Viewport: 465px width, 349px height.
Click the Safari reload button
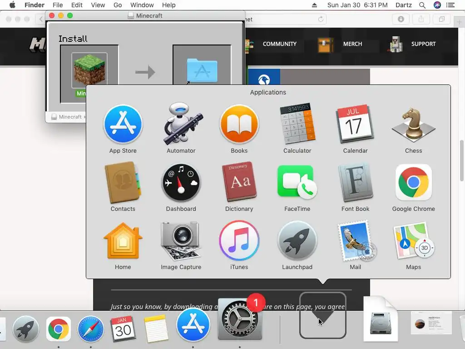click(x=321, y=19)
